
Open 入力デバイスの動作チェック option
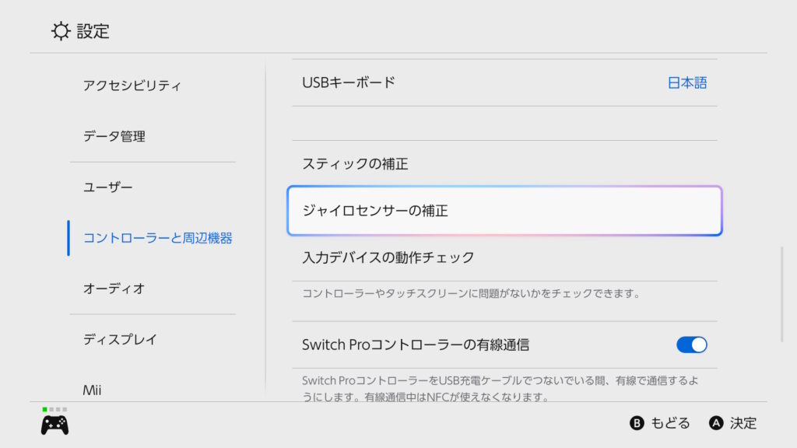(x=388, y=257)
